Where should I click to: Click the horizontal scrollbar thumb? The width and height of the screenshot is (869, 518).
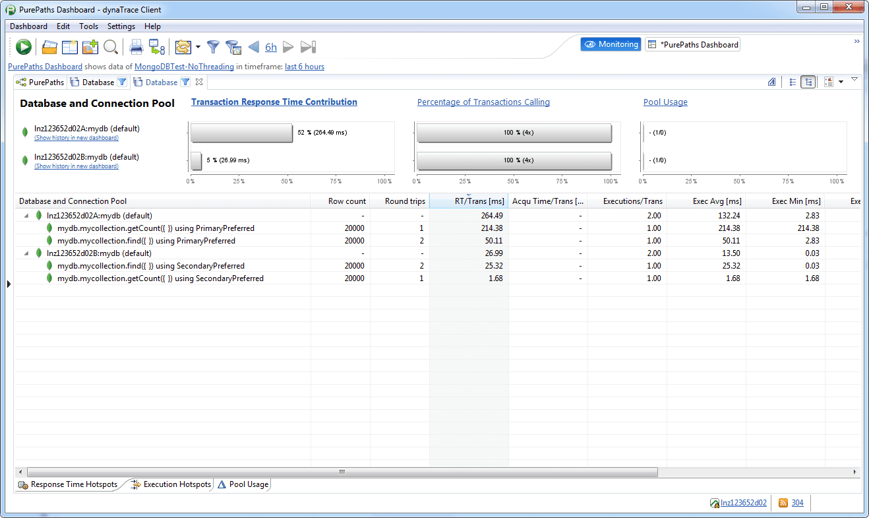tap(342, 472)
